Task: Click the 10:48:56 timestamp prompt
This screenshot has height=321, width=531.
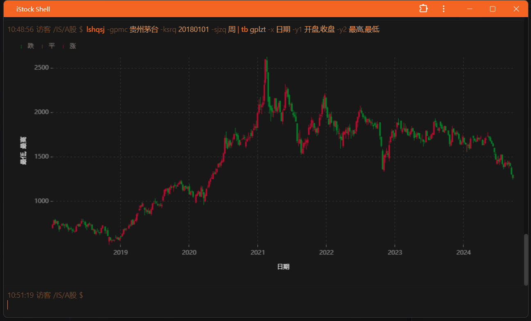Action: coord(20,29)
